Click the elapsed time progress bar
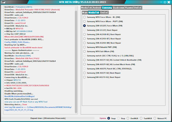This screenshot has height=122, width=172. tap(48, 118)
